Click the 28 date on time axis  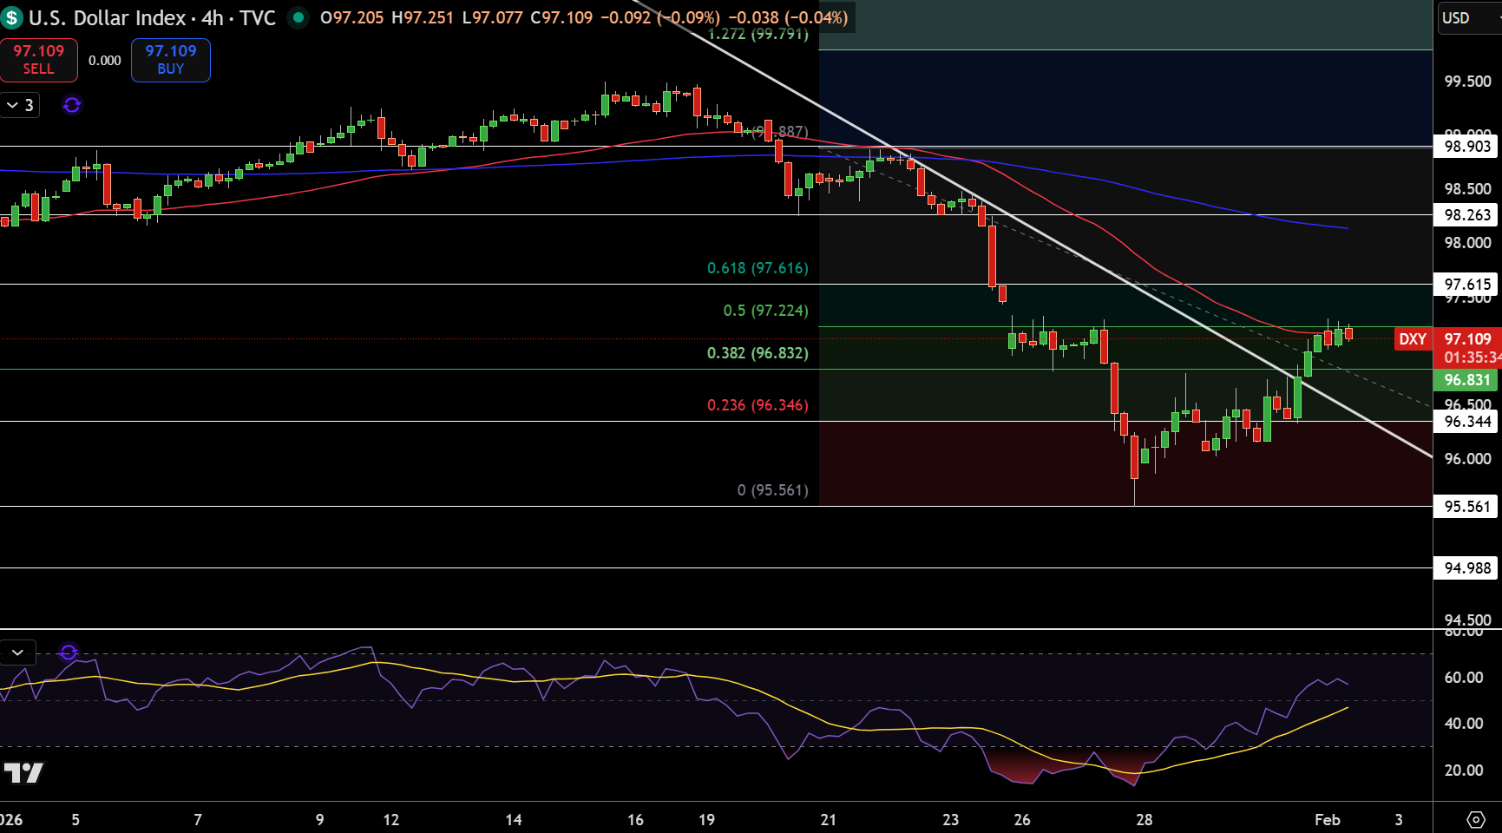(1145, 820)
